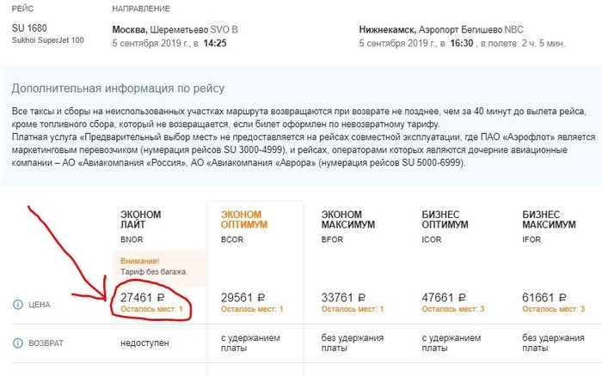
Task: Click the flight number SU 1680
Action: pos(30,28)
